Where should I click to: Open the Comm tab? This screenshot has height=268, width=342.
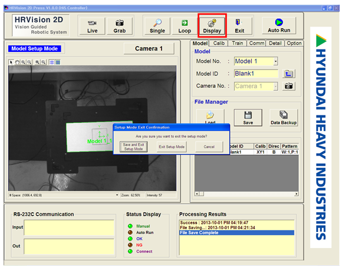tap(256, 43)
